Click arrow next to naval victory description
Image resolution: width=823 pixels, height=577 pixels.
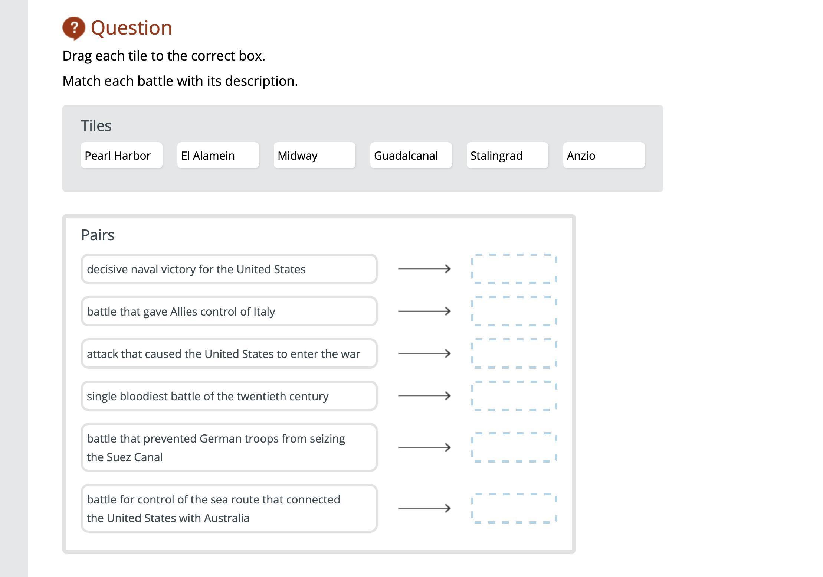(x=424, y=269)
